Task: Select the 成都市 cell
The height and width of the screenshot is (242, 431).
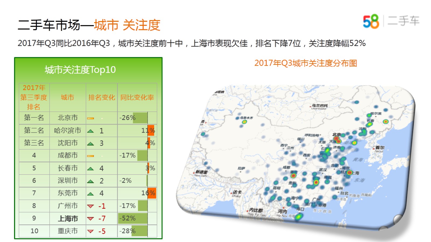Action: (x=68, y=155)
